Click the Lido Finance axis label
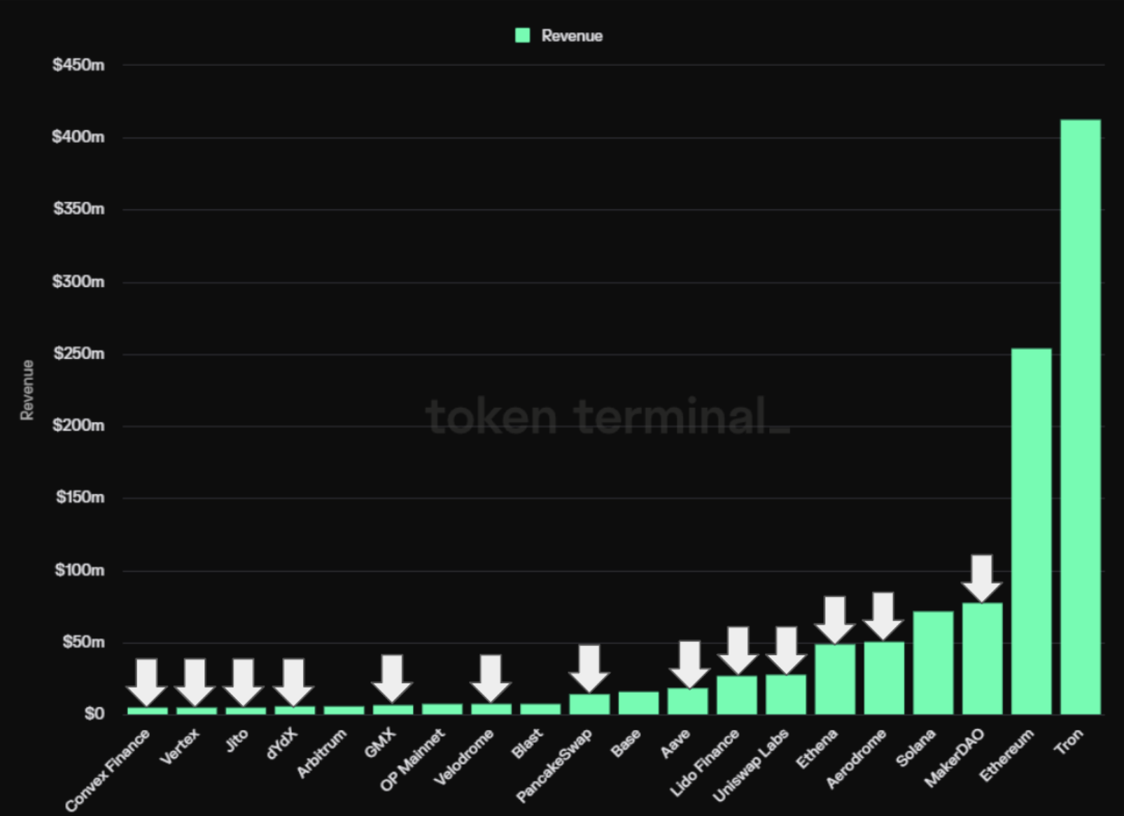The height and width of the screenshot is (816, 1124). (x=705, y=762)
